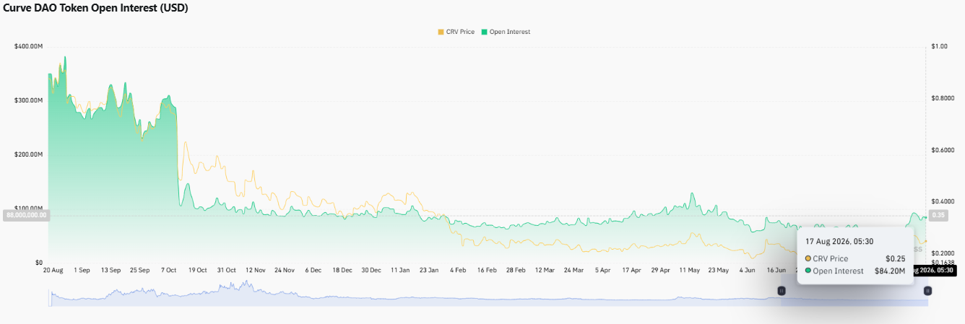This screenshot has height=324, width=965.
Task: Click the 31 Oct date label
Action: (x=226, y=270)
